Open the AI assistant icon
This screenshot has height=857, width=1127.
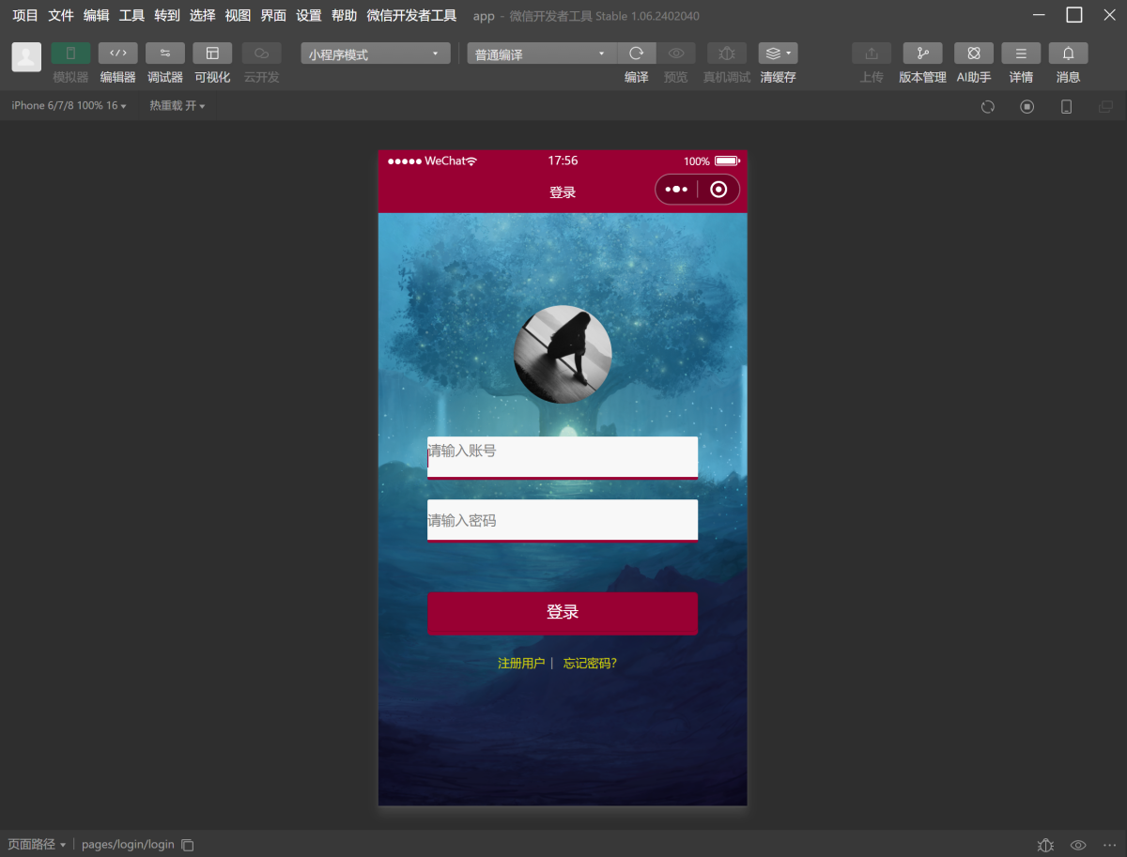(x=973, y=54)
